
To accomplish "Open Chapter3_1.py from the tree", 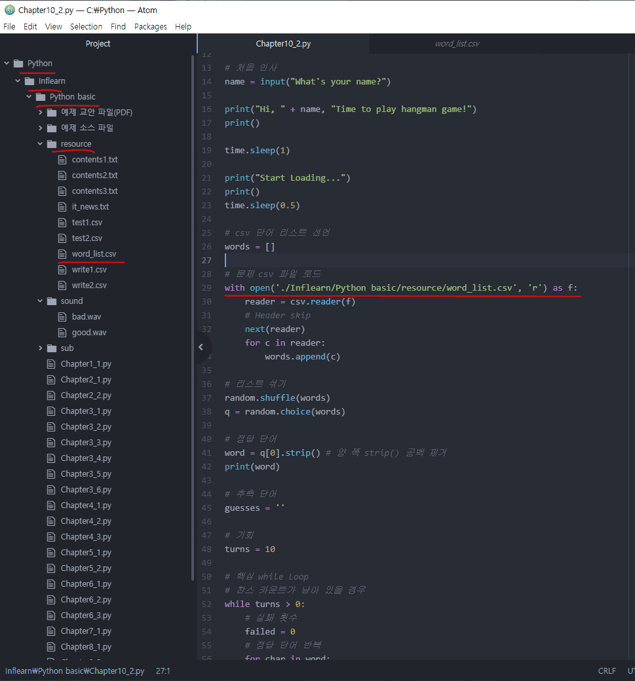I will point(86,411).
